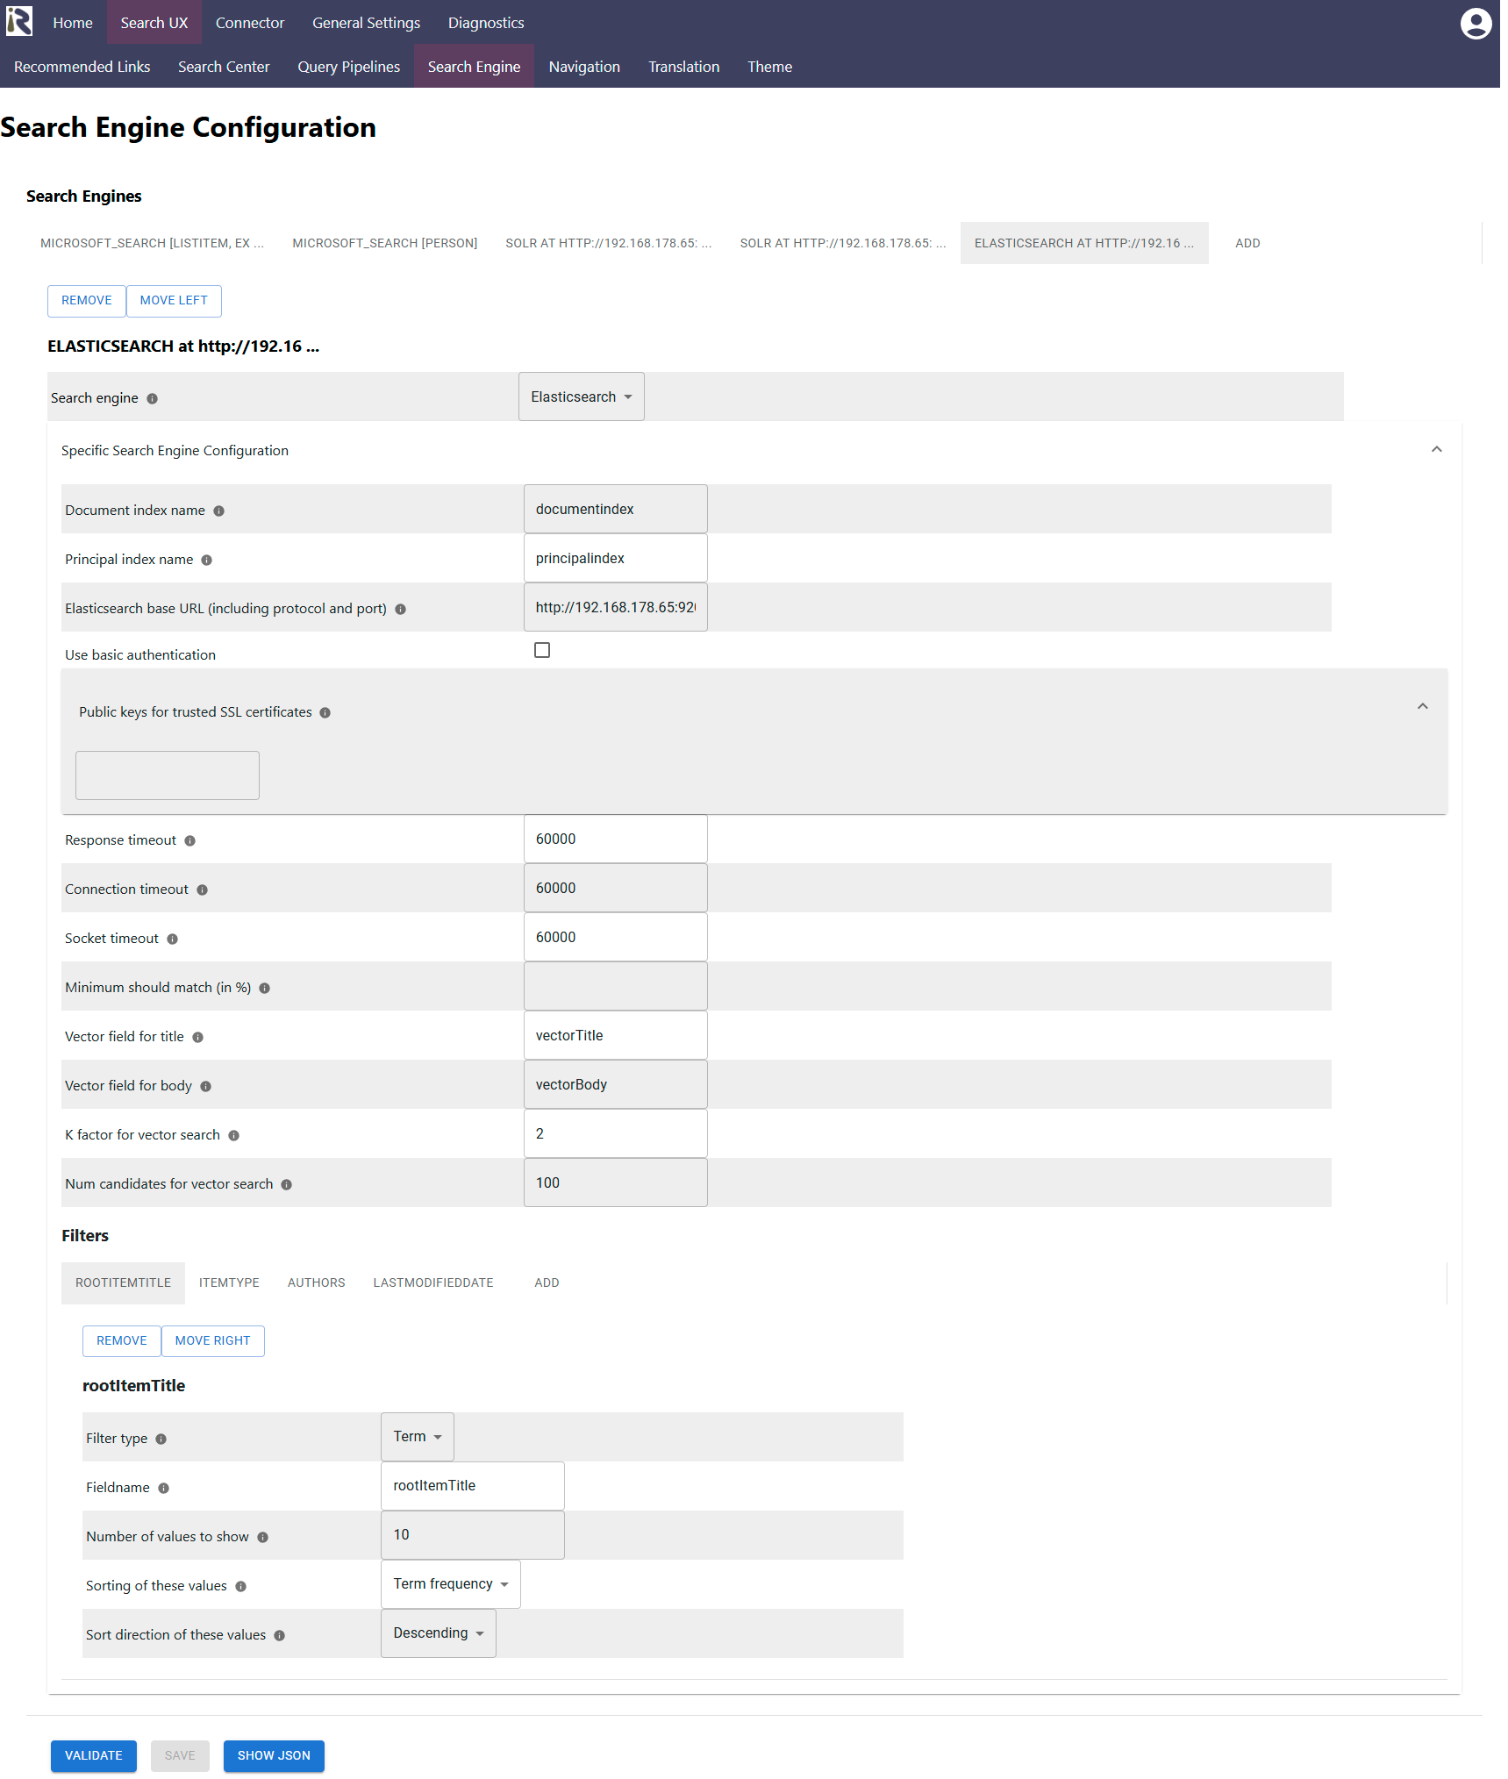Switch to MICROSOFT_SEARCH [LISTITEM engine tab
Screen dimensions: 1508x1779
point(152,243)
